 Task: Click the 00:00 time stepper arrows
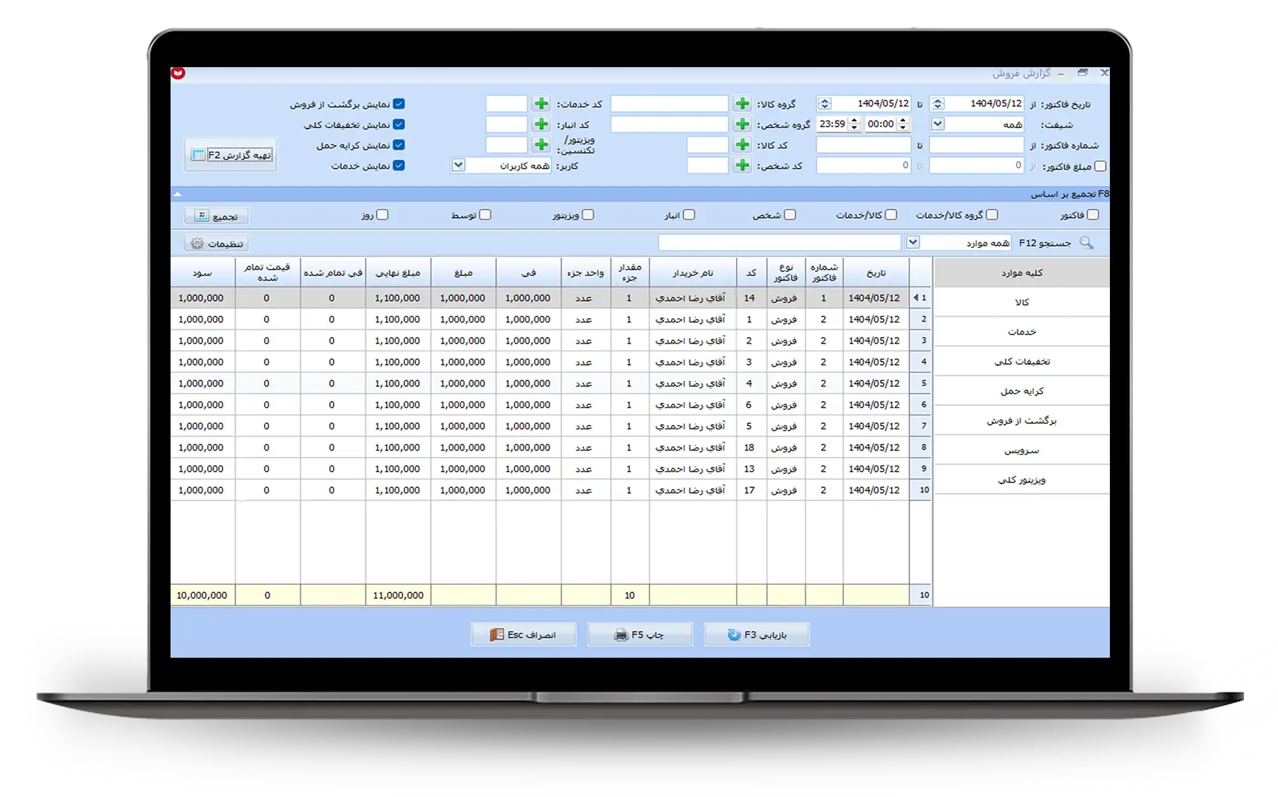point(903,124)
